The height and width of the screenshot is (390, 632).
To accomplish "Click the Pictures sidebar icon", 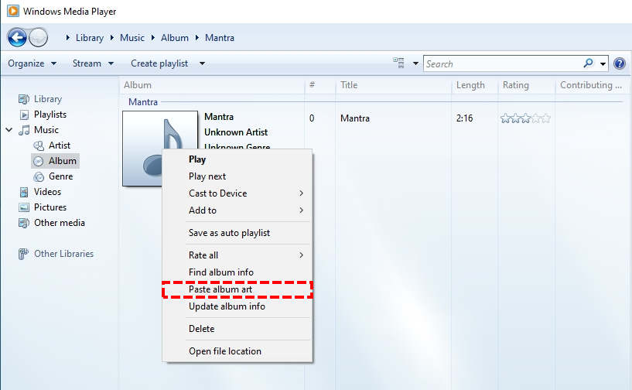I will [x=24, y=207].
